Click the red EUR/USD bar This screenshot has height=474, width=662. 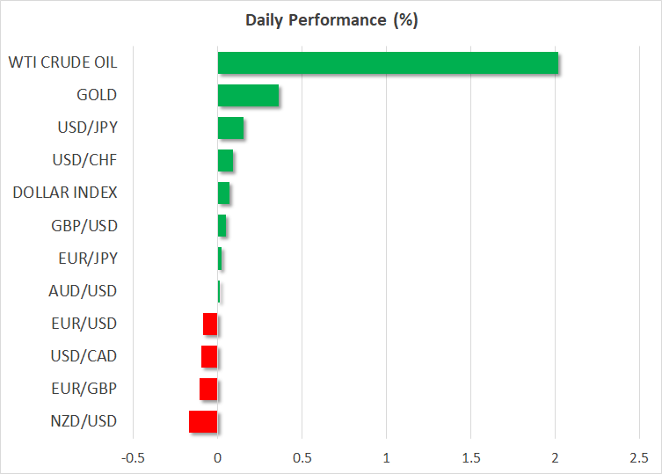tap(210, 324)
